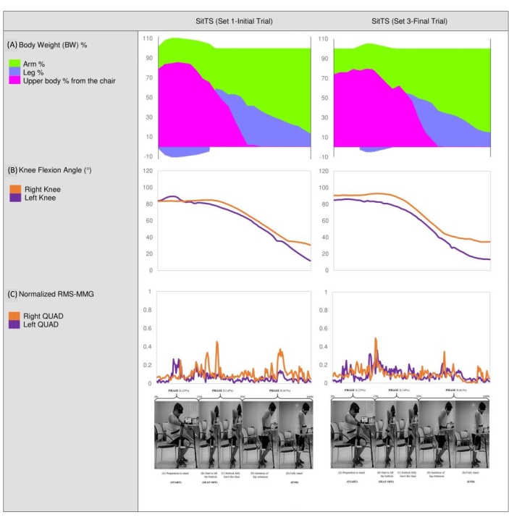Image resolution: width=509 pixels, height=520 pixels.
Task: Click the 'Left Knee' legend label
Action: tap(40, 198)
